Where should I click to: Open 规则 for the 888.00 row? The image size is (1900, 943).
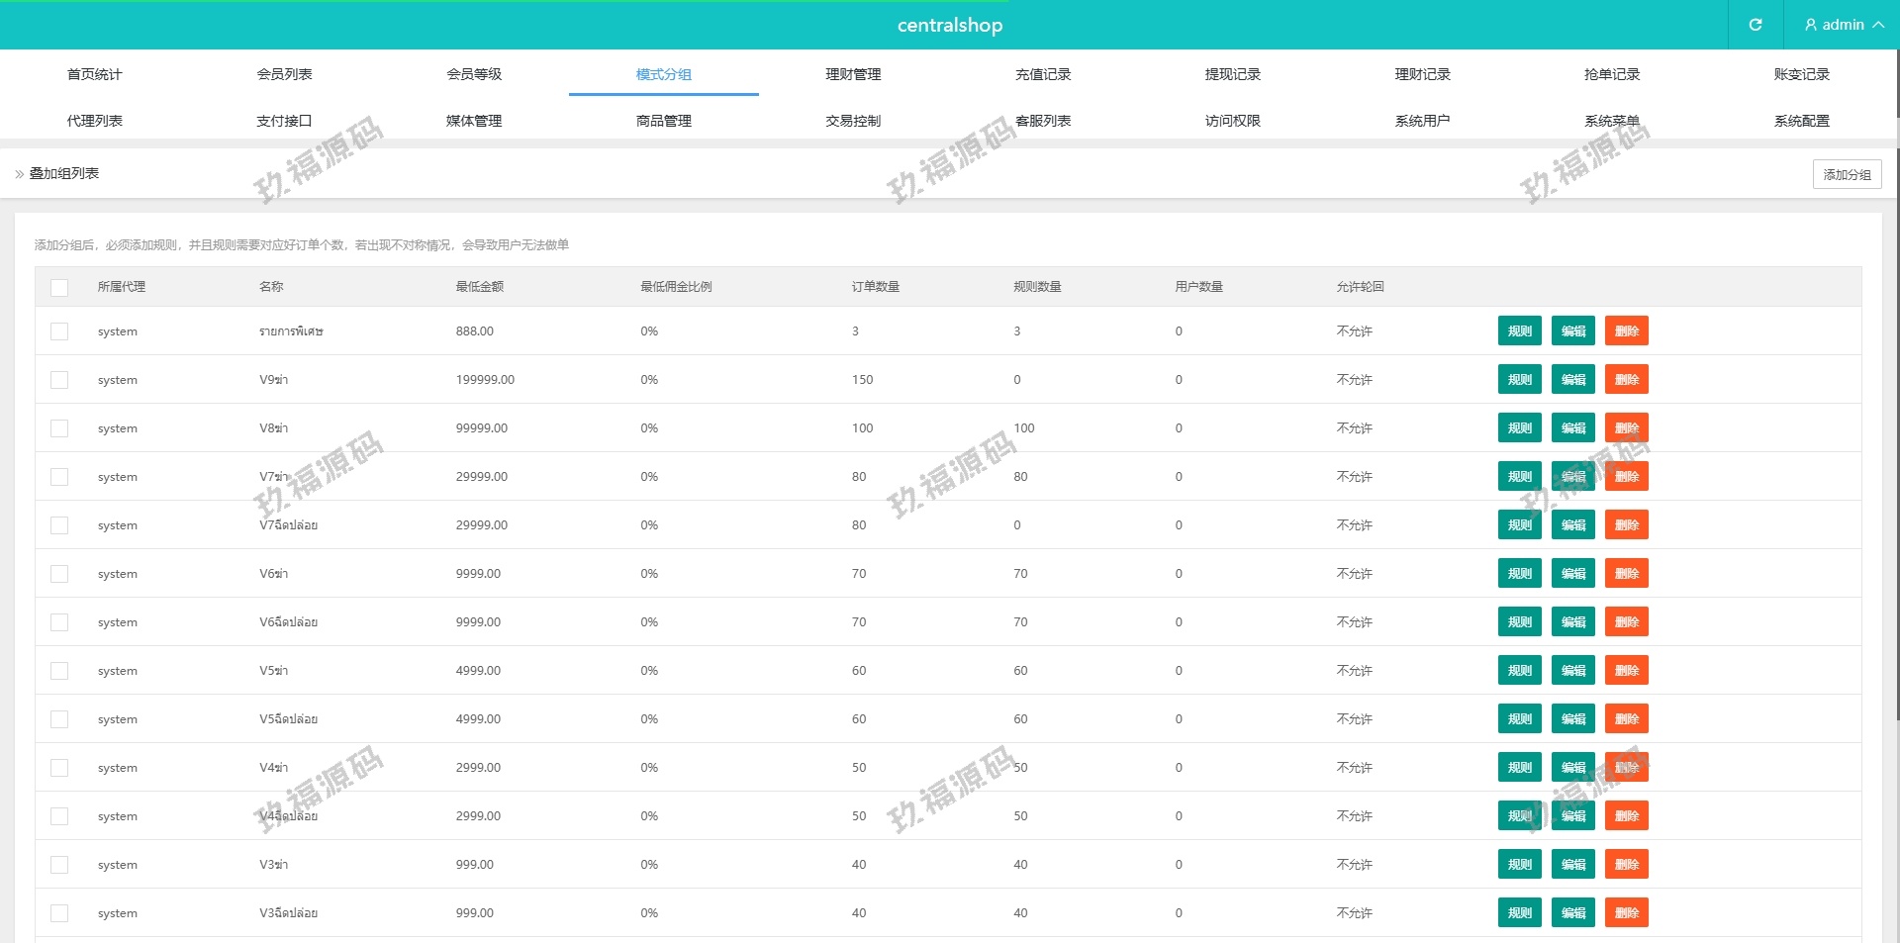(1519, 331)
